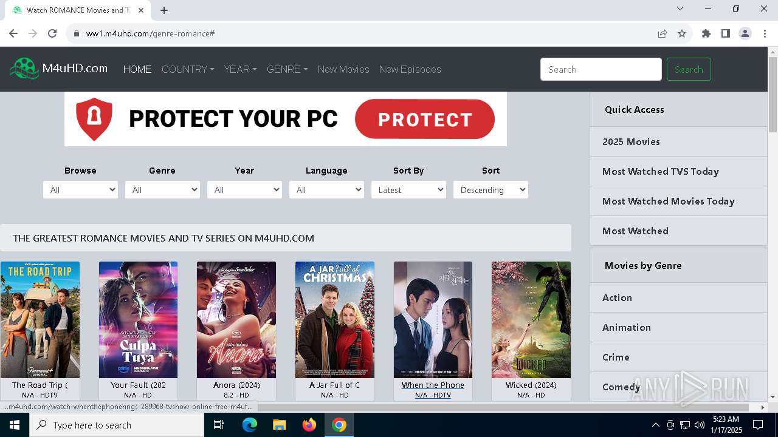The width and height of the screenshot is (778, 437).
Task: Open A Jar Full of Christmas poster
Action: coord(335,320)
